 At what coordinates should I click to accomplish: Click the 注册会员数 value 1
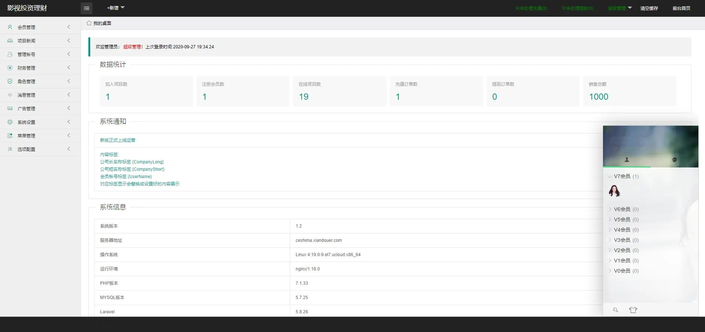[205, 97]
